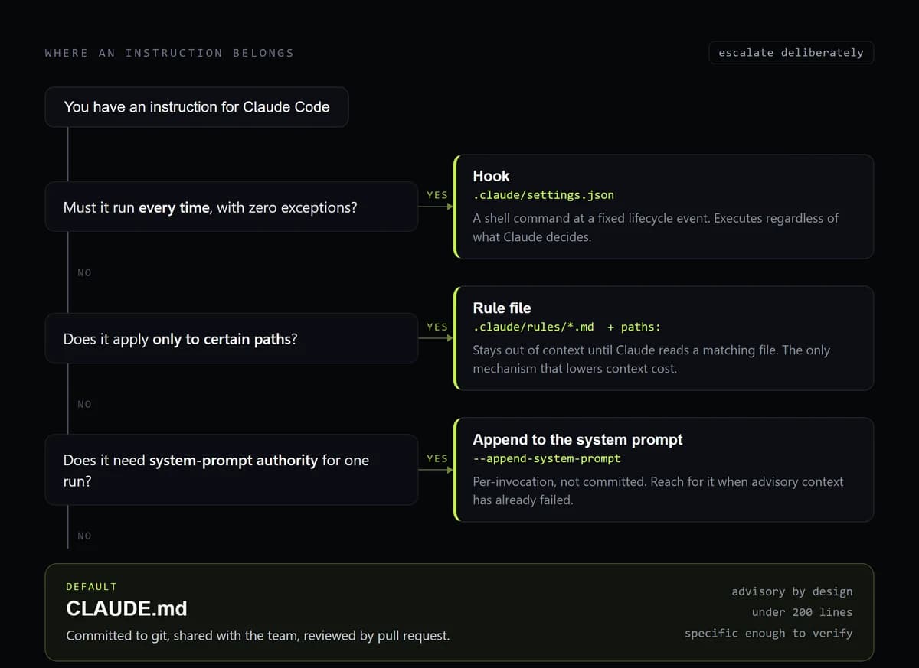This screenshot has height=668, width=919.
Task: Click the '.claude/settings.json' path text
Action: 543,195
